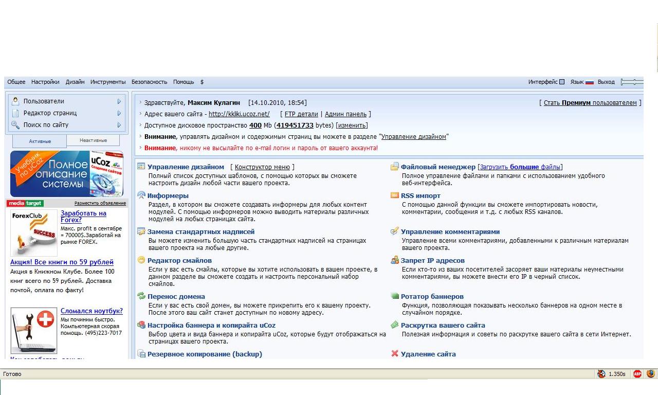Click the ForexClub ad image
Image resolution: width=658 pixels, height=395 pixels.
pos(34,233)
